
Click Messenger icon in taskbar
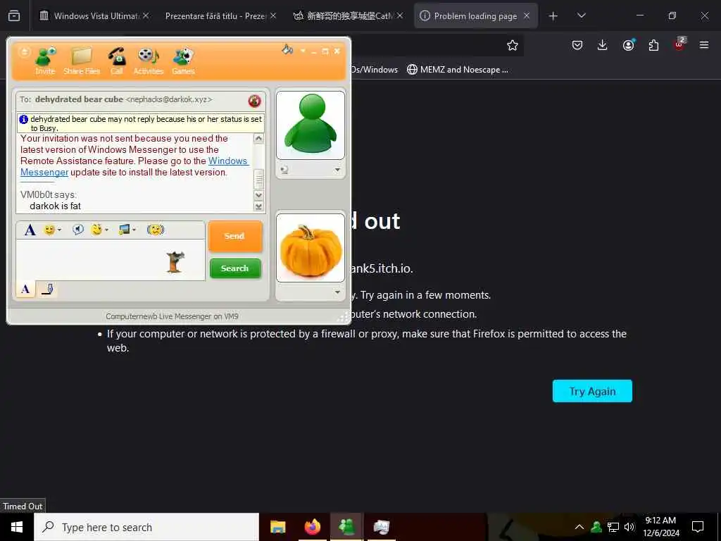pos(346,527)
